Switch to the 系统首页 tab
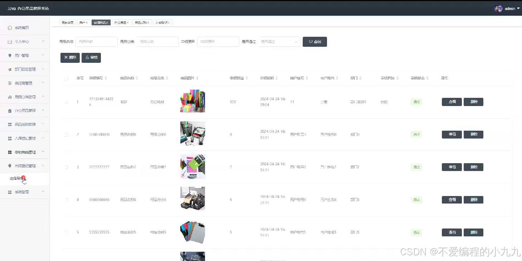This screenshot has width=522, height=261. (68, 22)
